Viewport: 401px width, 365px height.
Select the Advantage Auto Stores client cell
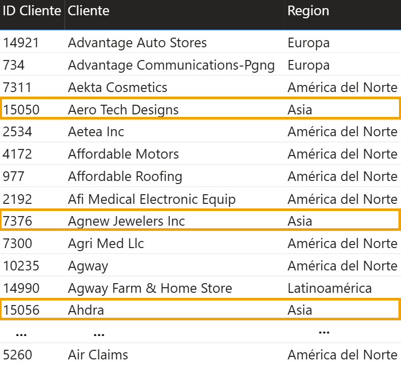click(x=137, y=43)
